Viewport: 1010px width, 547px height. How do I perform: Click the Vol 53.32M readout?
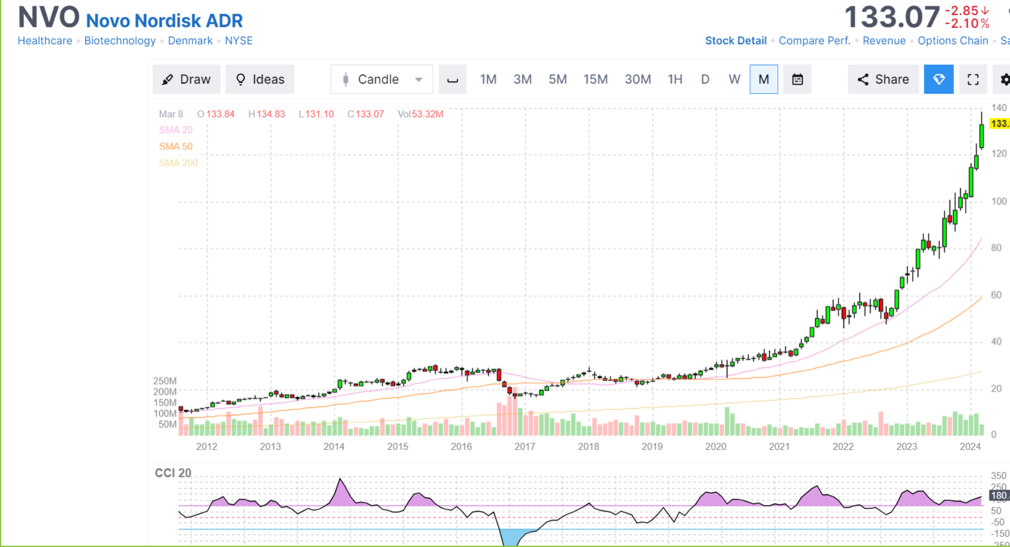[420, 114]
